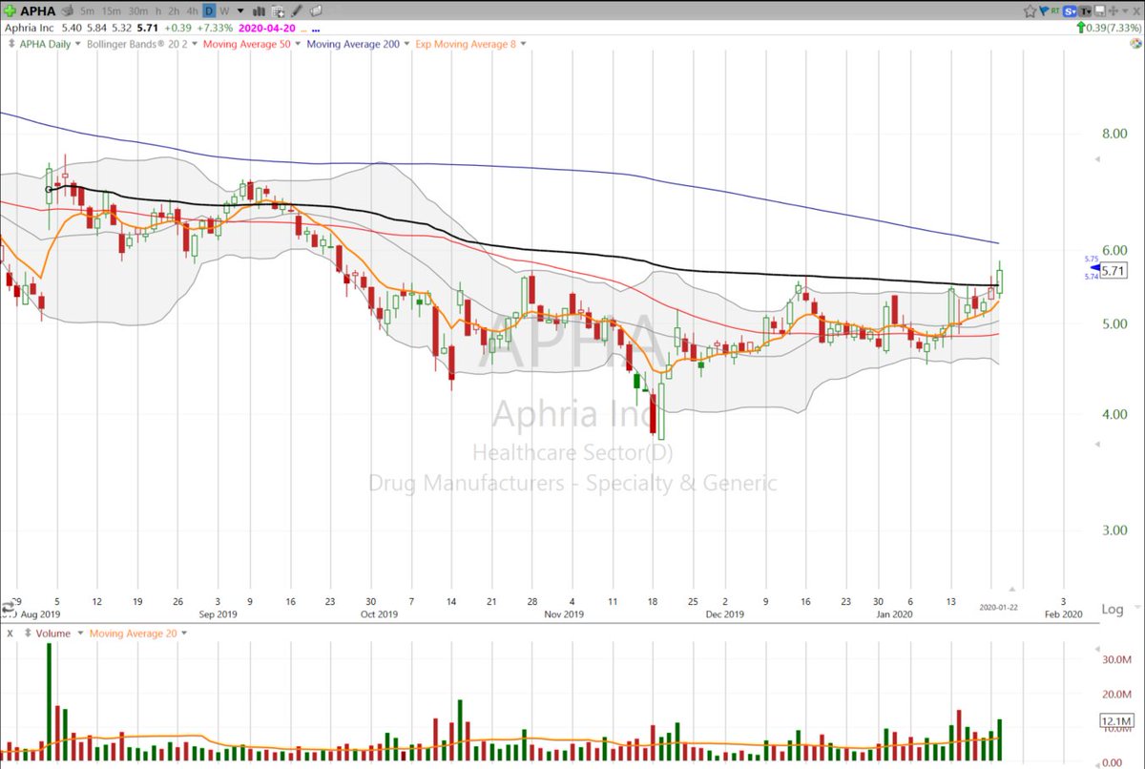Open the APHA Daily dropdown
The image size is (1145, 769).
[x=78, y=44]
